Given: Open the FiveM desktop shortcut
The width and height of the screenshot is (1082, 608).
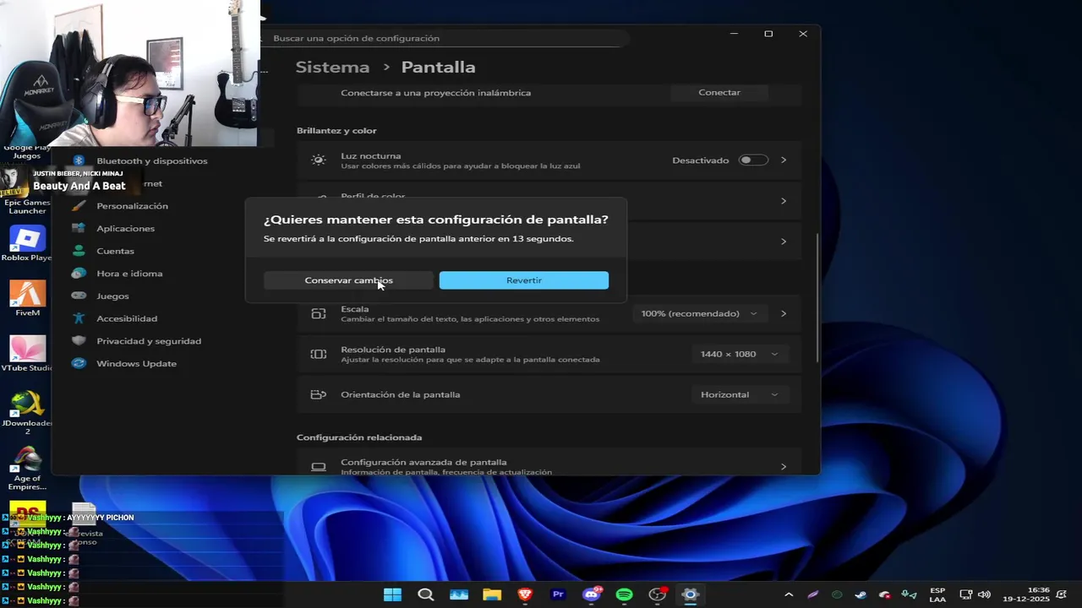Looking at the screenshot, I should pos(27,298).
